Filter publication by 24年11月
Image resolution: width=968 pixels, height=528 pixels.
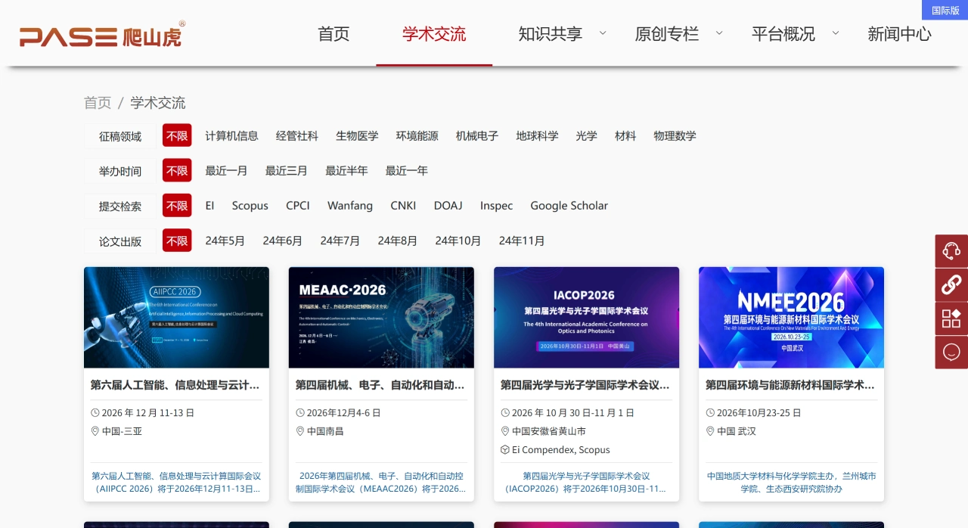522,241
